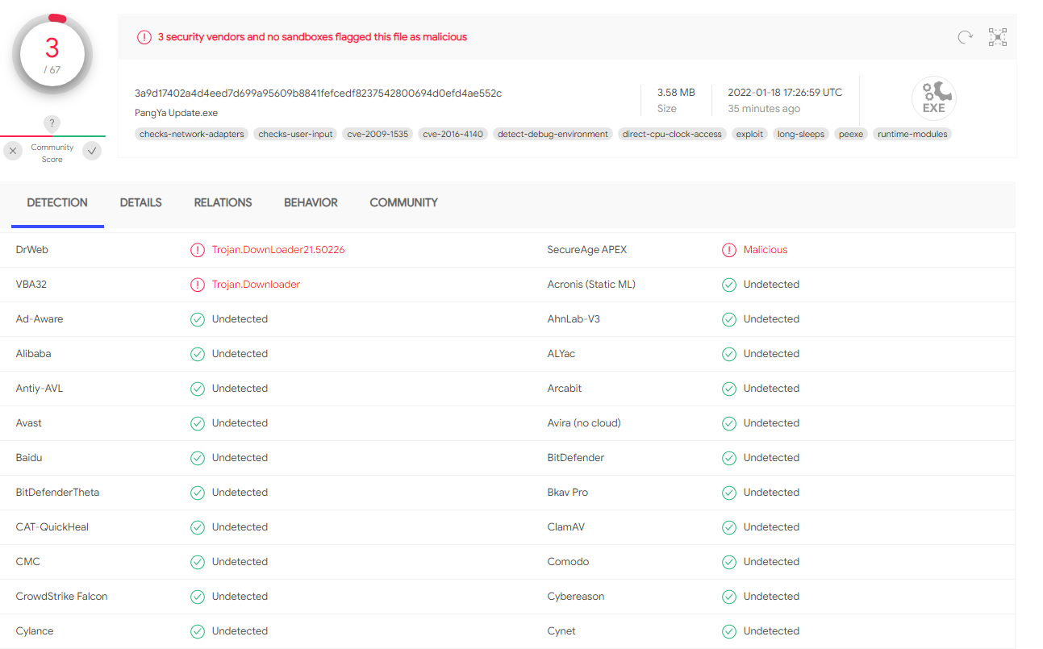This screenshot has height=649, width=1043.
Task: Click the BitDefender undetected check icon
Action: 729,458
